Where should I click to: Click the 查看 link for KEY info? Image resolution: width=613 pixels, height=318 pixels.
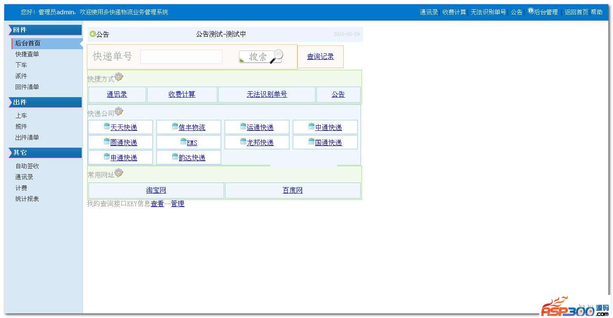click(x=158, y=204)
